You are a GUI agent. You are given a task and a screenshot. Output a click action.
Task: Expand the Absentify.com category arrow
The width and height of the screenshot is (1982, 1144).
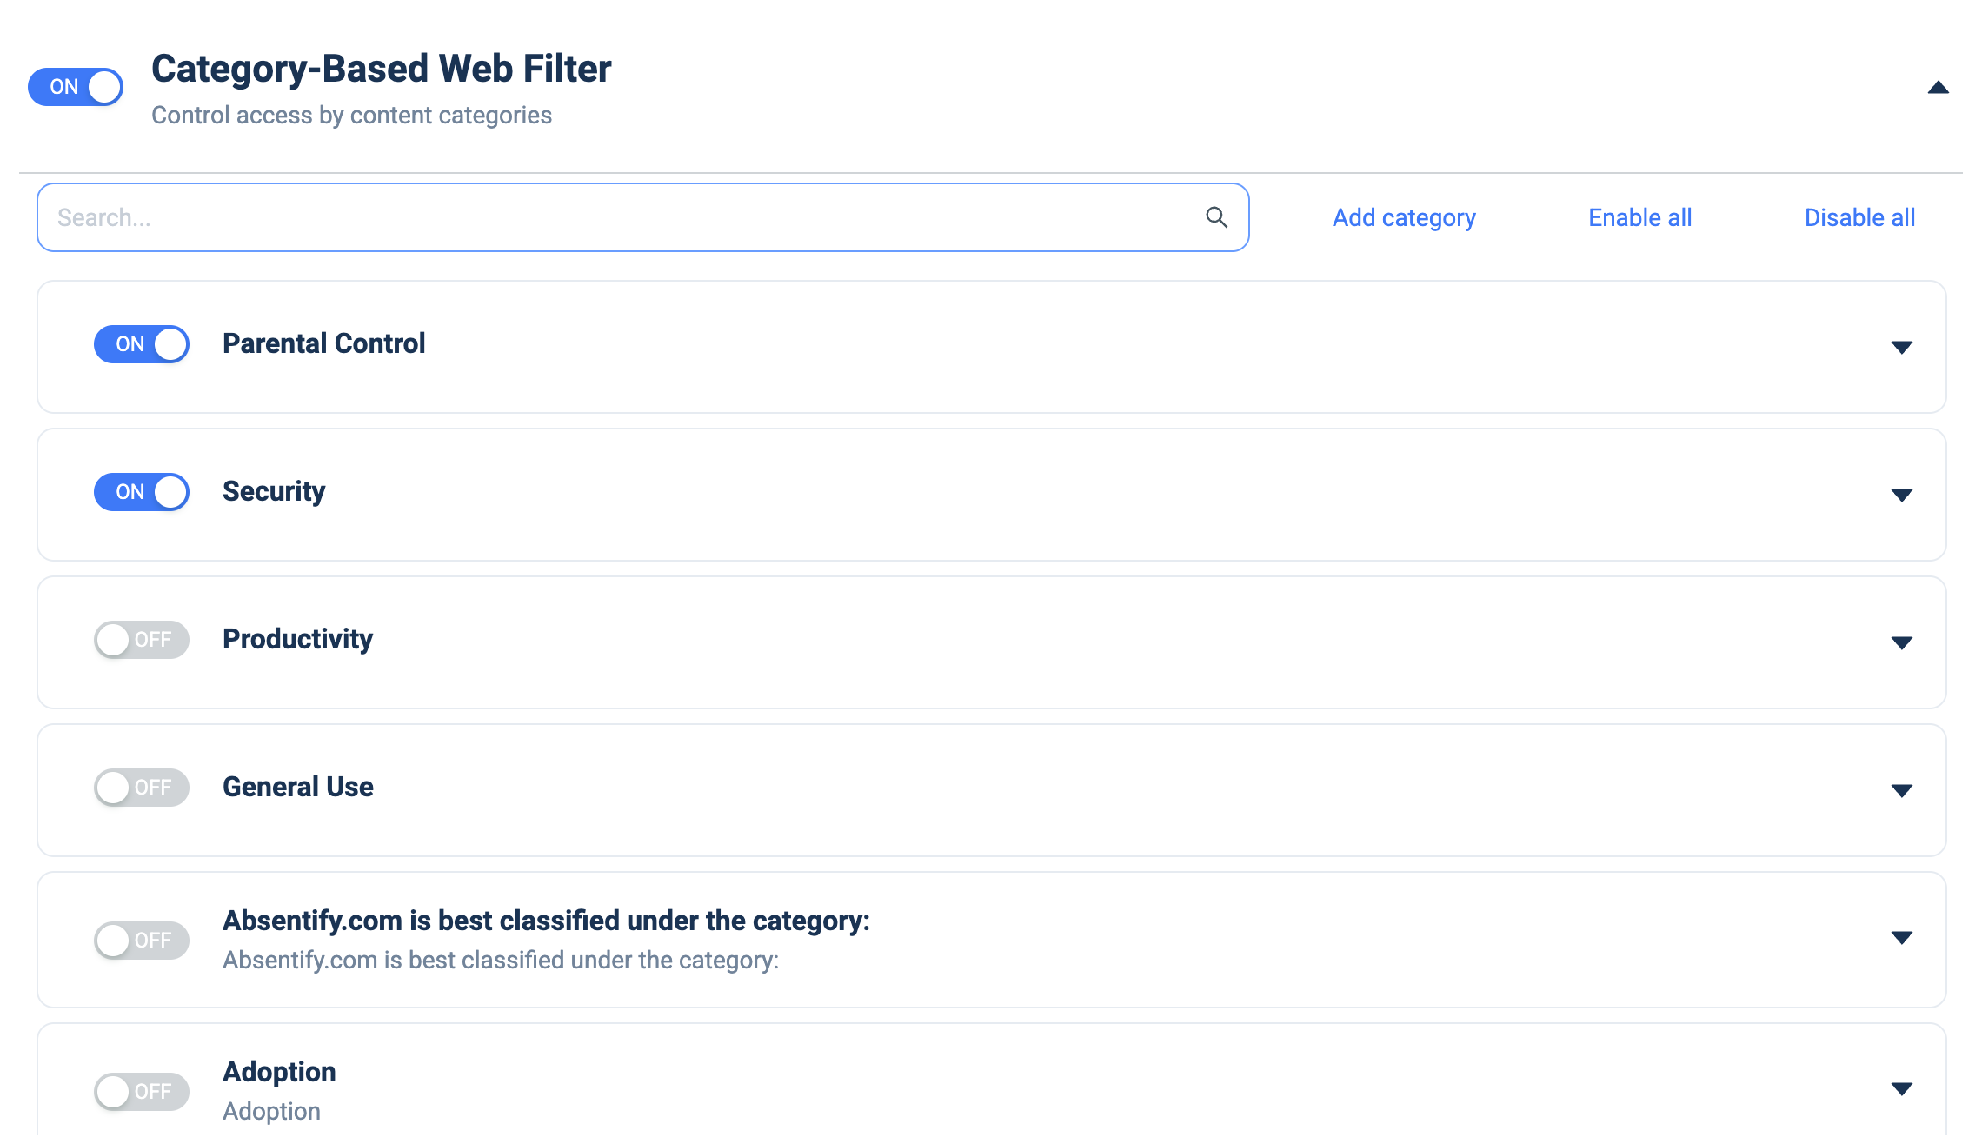(1901, 938)
